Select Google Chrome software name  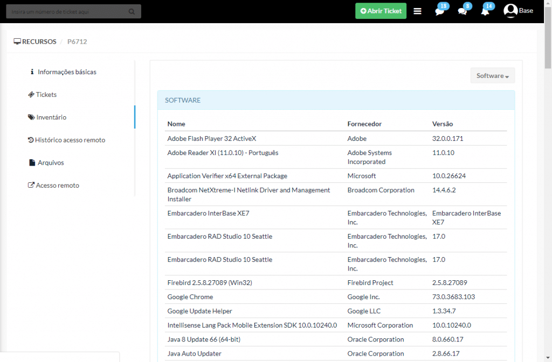pos(190,297)
